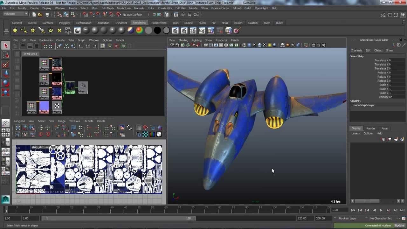Toggle snap to grids

coord(85,15)
